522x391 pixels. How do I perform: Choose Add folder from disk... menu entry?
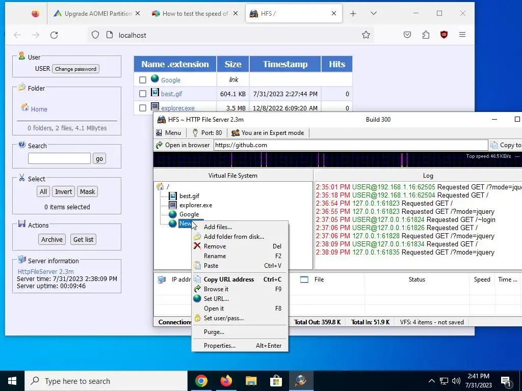tap(240, 237)
